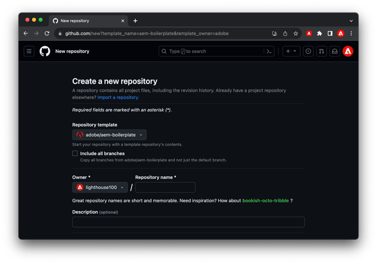Open the command palette icon in search bar

pos(269,51)
